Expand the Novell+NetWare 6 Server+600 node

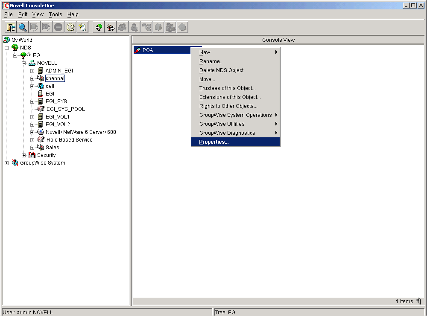[32, 133]
